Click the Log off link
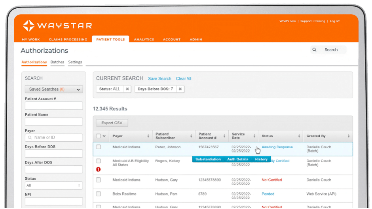 tap(334, 21)
